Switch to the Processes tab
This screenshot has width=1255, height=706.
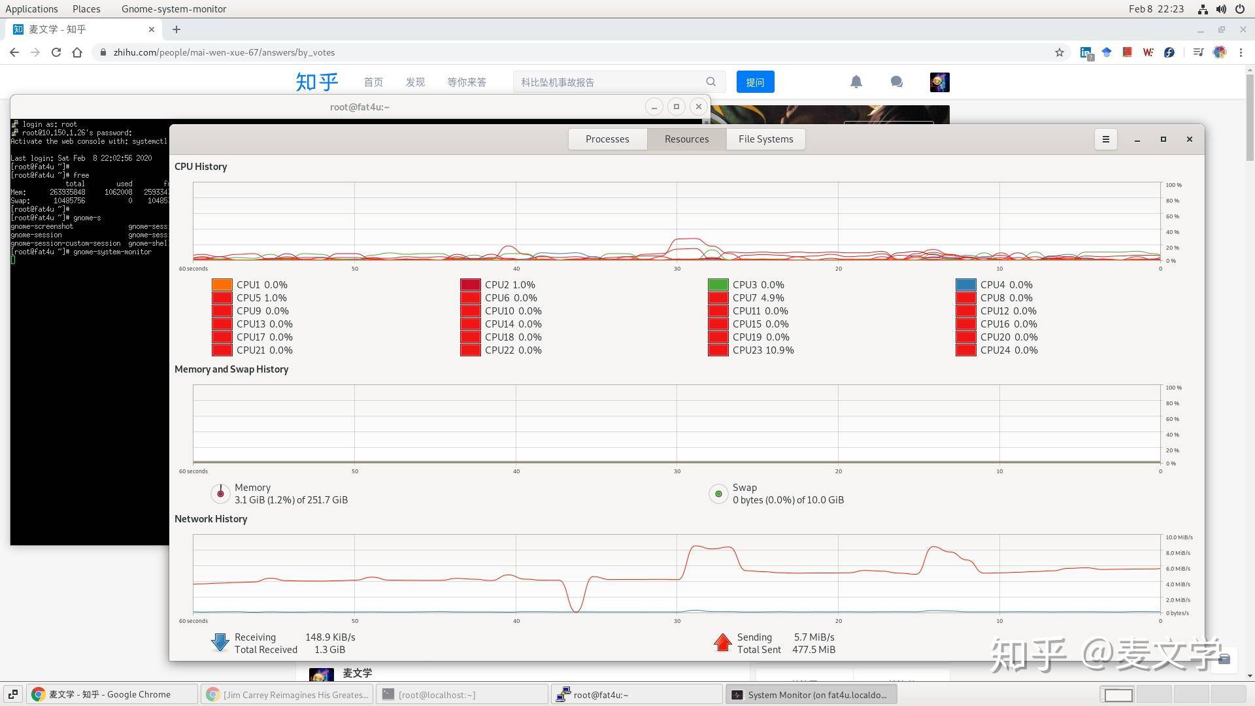[607, 139]
